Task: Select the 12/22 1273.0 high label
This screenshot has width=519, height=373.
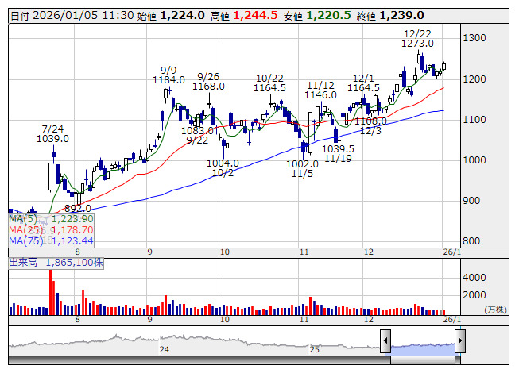Action: (x=417, y=39)
